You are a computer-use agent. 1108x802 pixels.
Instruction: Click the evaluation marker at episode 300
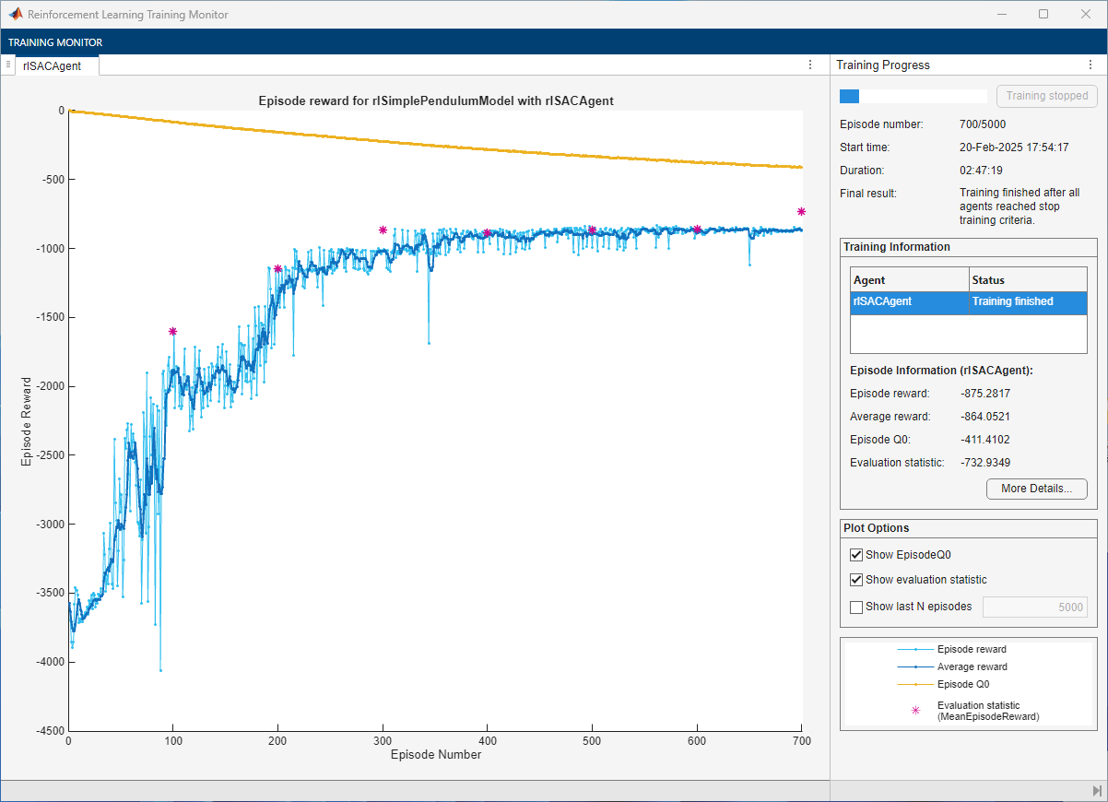click(383, 230)
